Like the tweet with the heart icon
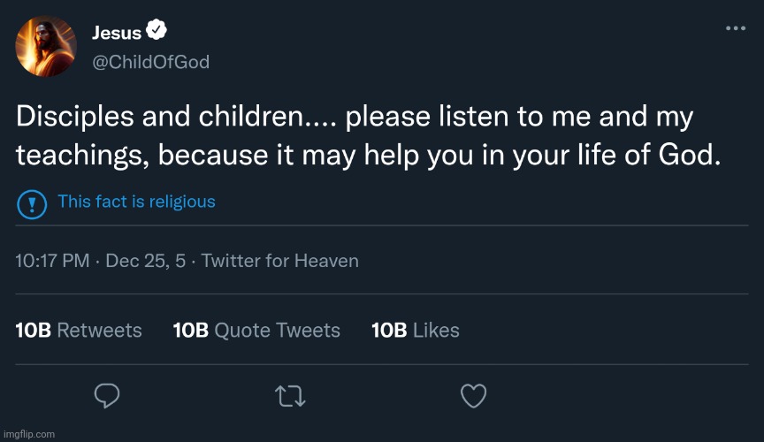The height and width of the screenshot is (442, 764). click(x=474, y=396)
